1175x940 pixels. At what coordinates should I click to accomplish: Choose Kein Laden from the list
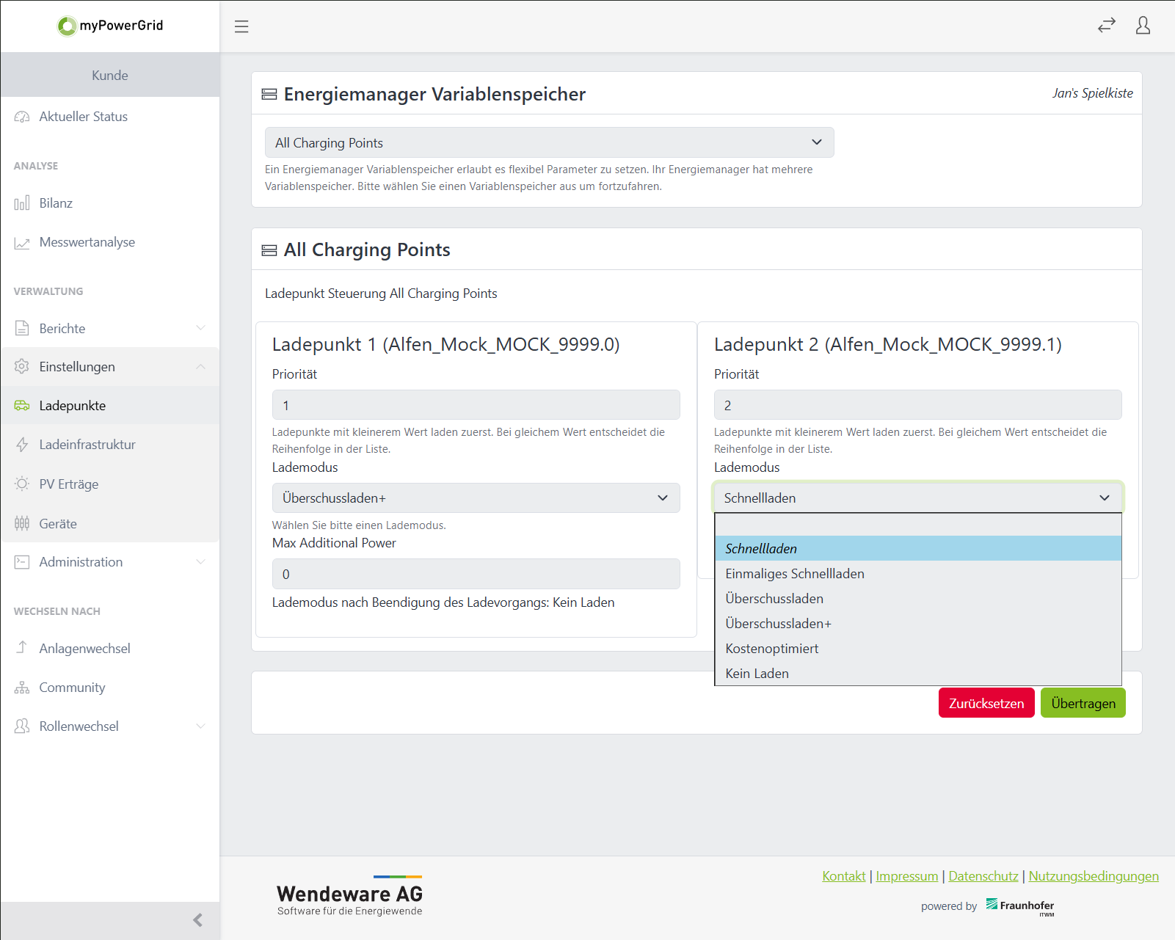pos(757,674)
